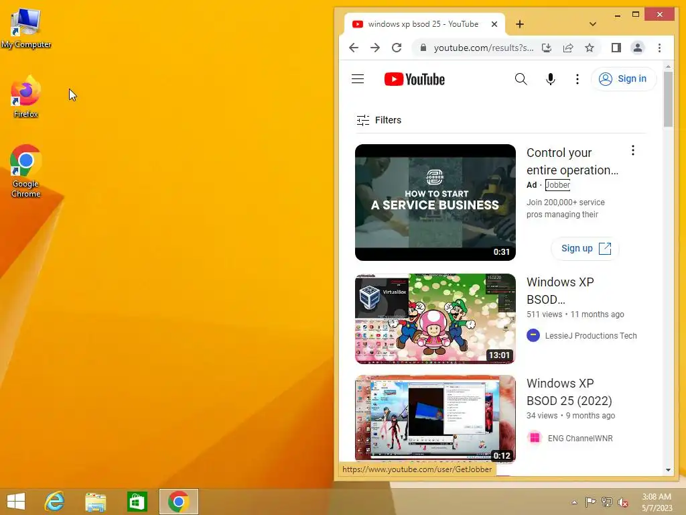Click the address bar URL field

coord(483,48)
